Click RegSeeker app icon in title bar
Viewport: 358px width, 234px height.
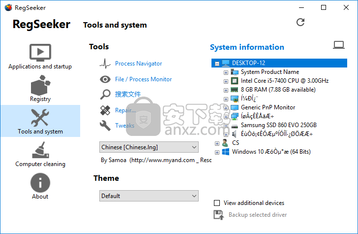pos(8,7)
